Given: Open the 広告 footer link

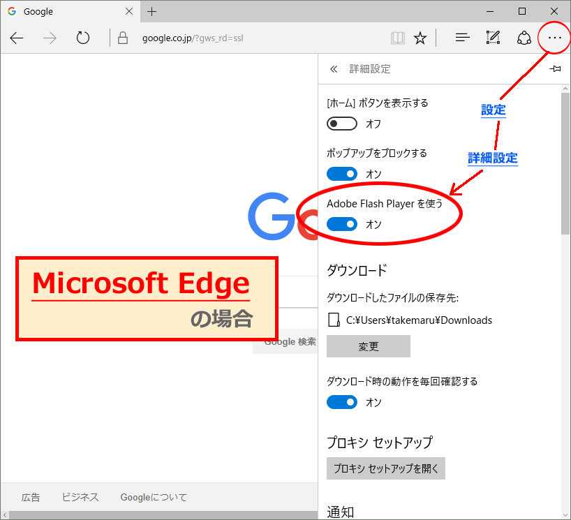Looking at the screenshot, I should pyautogui.click(x=31, y=498).
